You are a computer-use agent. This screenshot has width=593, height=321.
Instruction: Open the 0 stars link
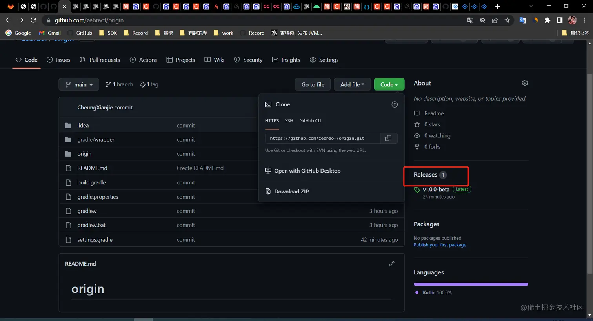point(427,124)
